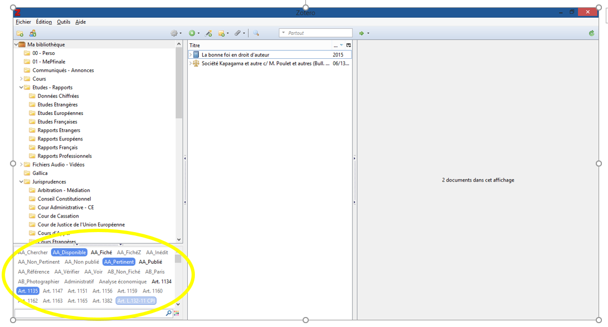The width and height of the screenshot is (608, 327).
Task: Click the New Group icon
Action: coord(33,33)
